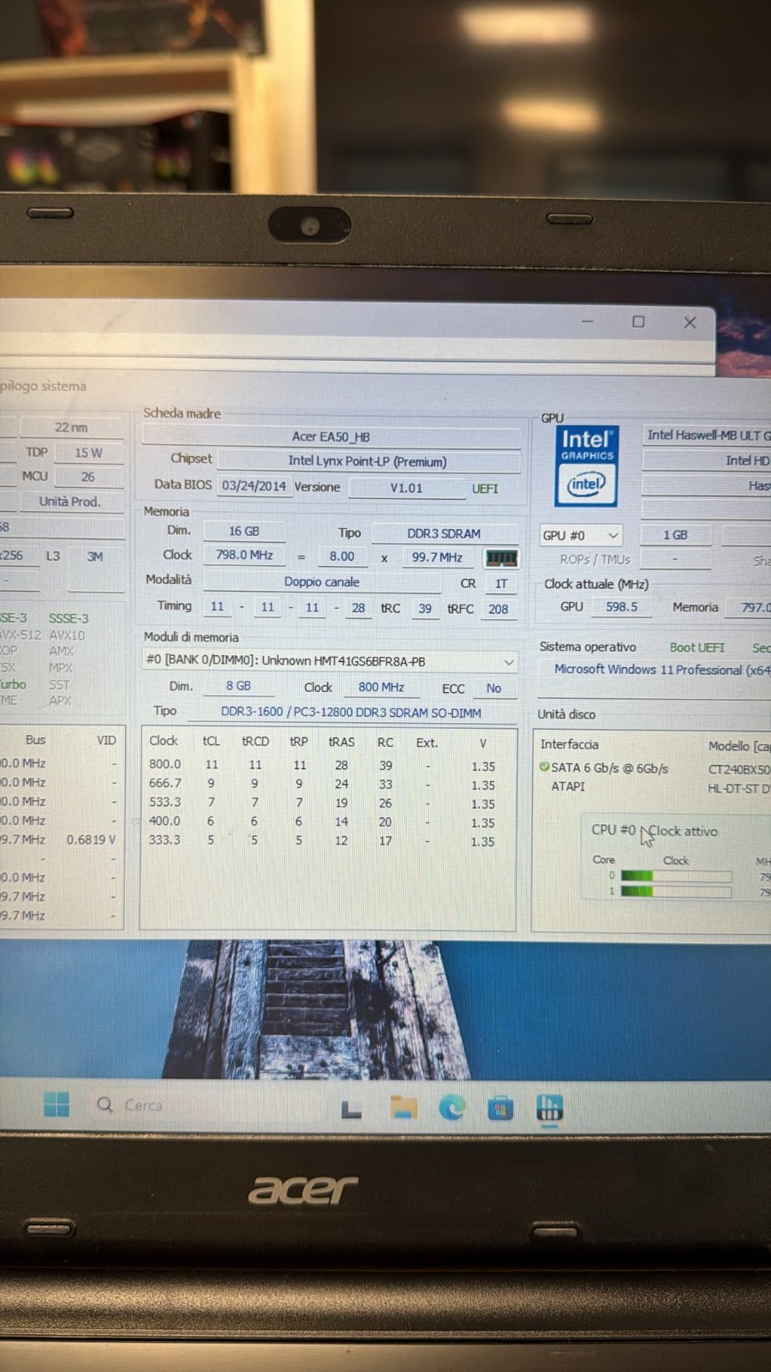The height and width of the screenshot is (1372, 771).
Task: Click the ECC No value
Action: point(493,689)
